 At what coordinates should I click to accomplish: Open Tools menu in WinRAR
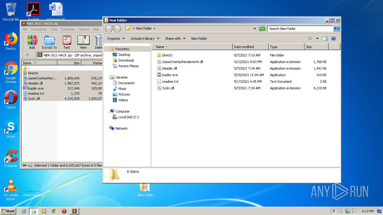[x=54, y=29]
